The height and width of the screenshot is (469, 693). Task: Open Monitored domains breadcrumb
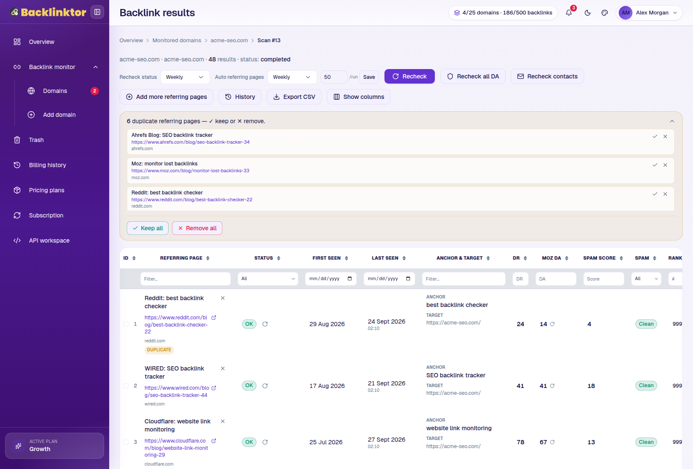[x=177, y=41]
